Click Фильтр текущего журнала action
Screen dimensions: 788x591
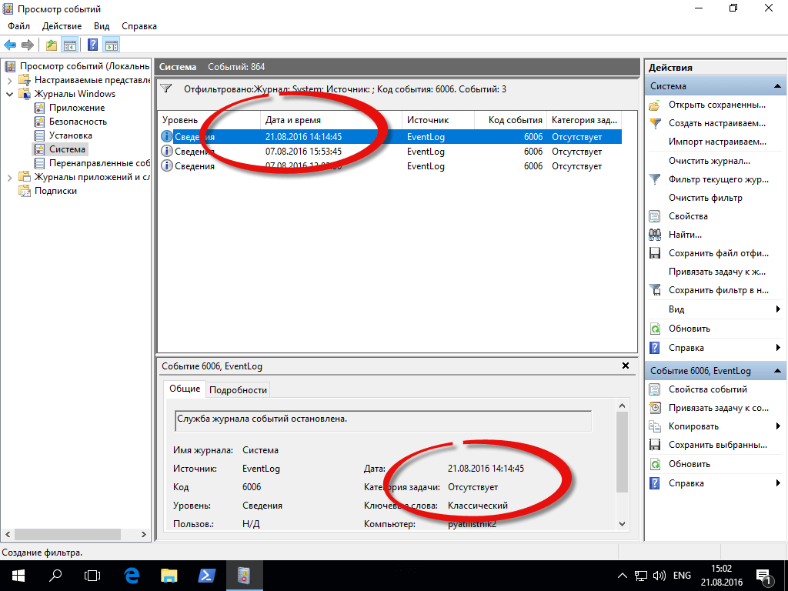(x=718, y=179)
